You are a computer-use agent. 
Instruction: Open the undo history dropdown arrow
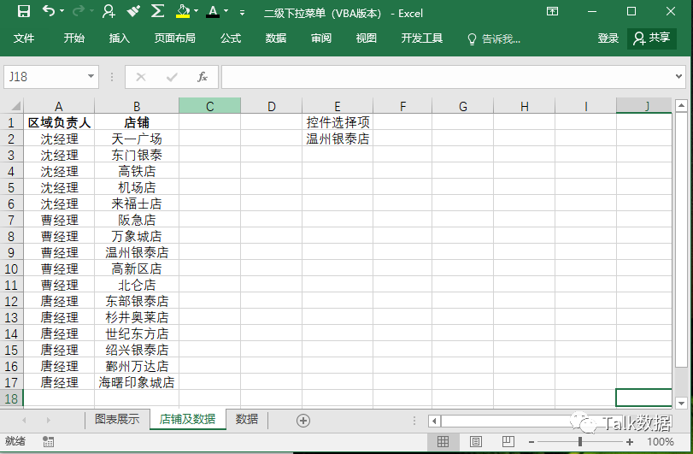(62, 11)
